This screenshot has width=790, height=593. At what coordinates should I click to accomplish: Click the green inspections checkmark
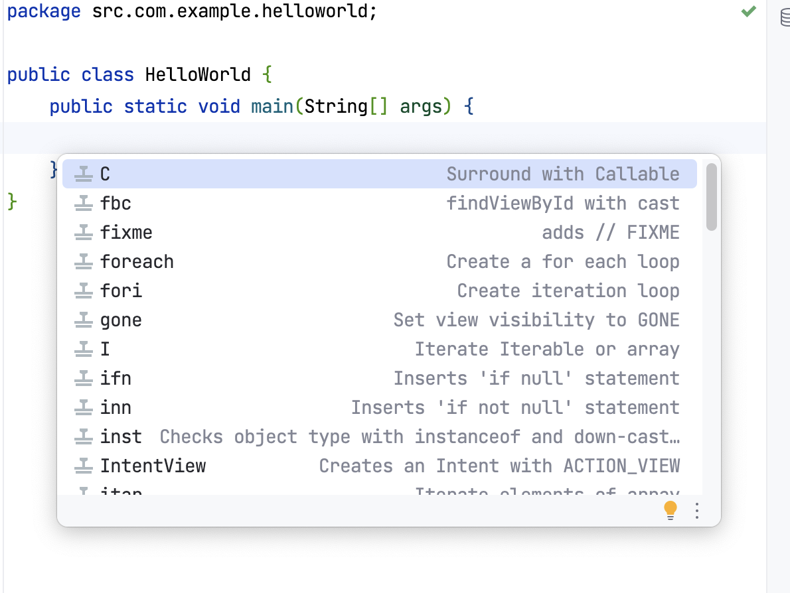[748, 11]
